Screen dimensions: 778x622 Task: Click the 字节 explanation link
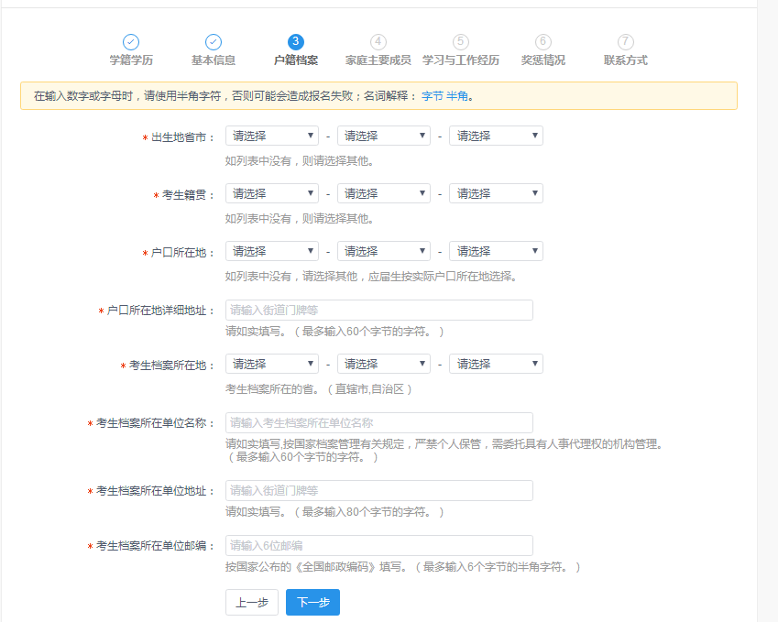pyautogui.click(x=432, y=95)
